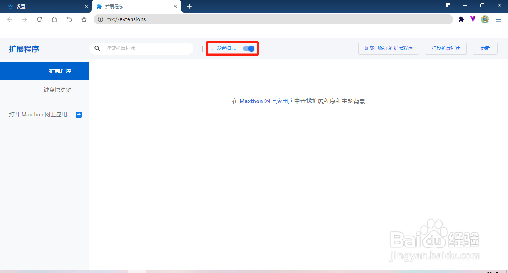Toggle the 开发者模式 switch off
This screenshot has width=508, height=273.
(x=248, y=49)
